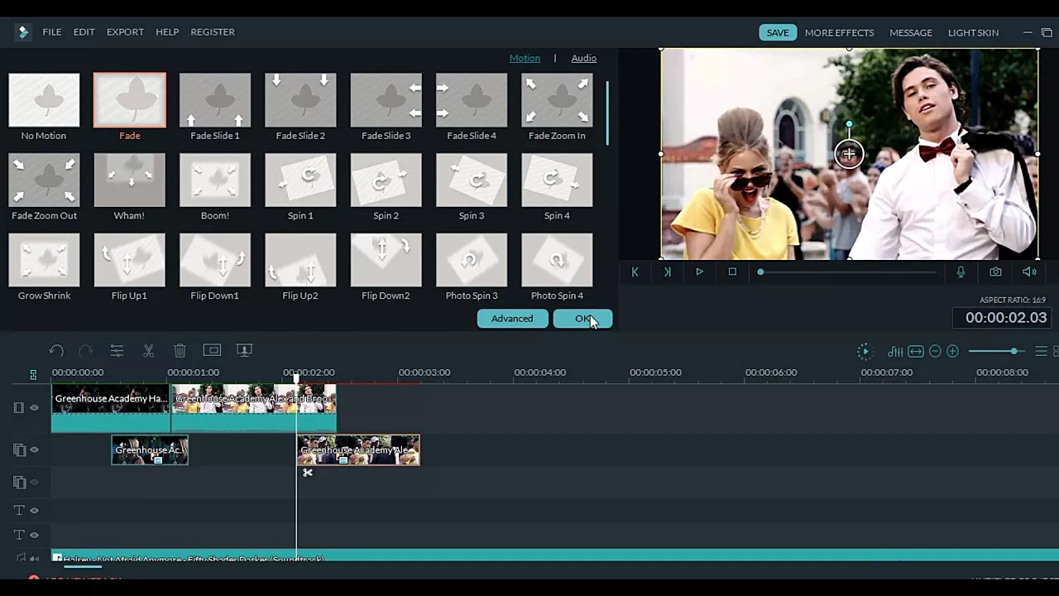Click the Filmora logo icon
The height and width of the screenshot is (596, 1059).
(23, 32)
